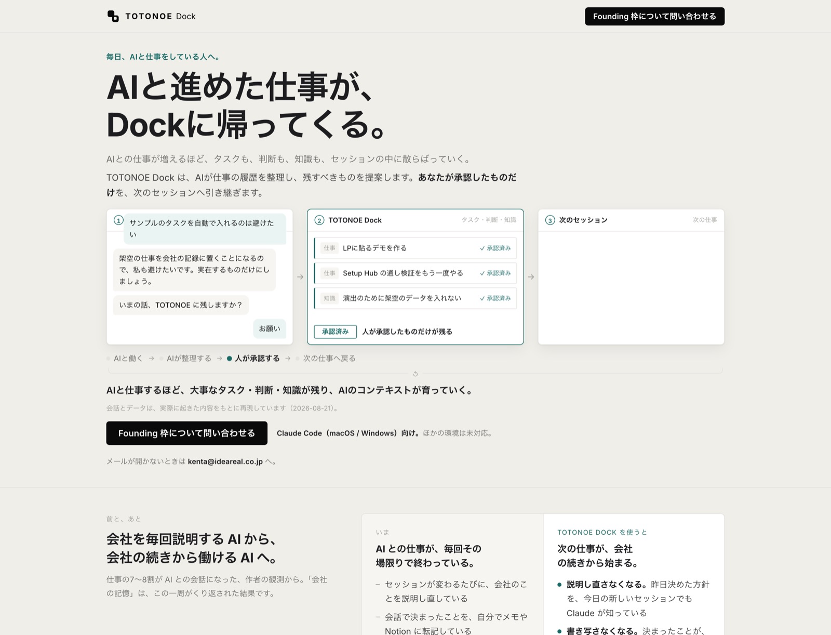Click Claude Code (macOS / Windows) 向け text
This screenshot has width=831, height=635.
(349, 433)
